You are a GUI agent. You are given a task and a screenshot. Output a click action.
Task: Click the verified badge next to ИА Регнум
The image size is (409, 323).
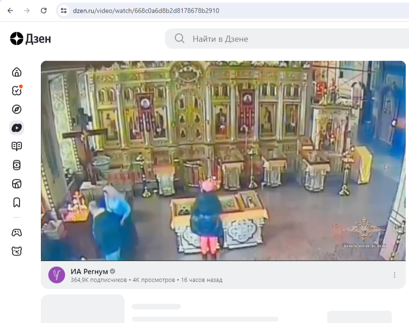(112, 271)
